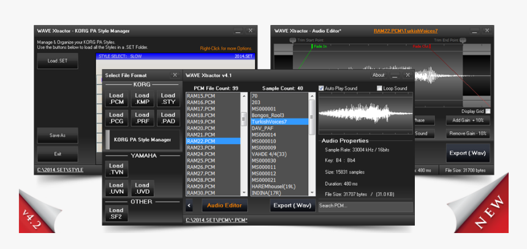527x249 pixels.
Task: Open the KORG PA Style Manager
Action: 143,140
